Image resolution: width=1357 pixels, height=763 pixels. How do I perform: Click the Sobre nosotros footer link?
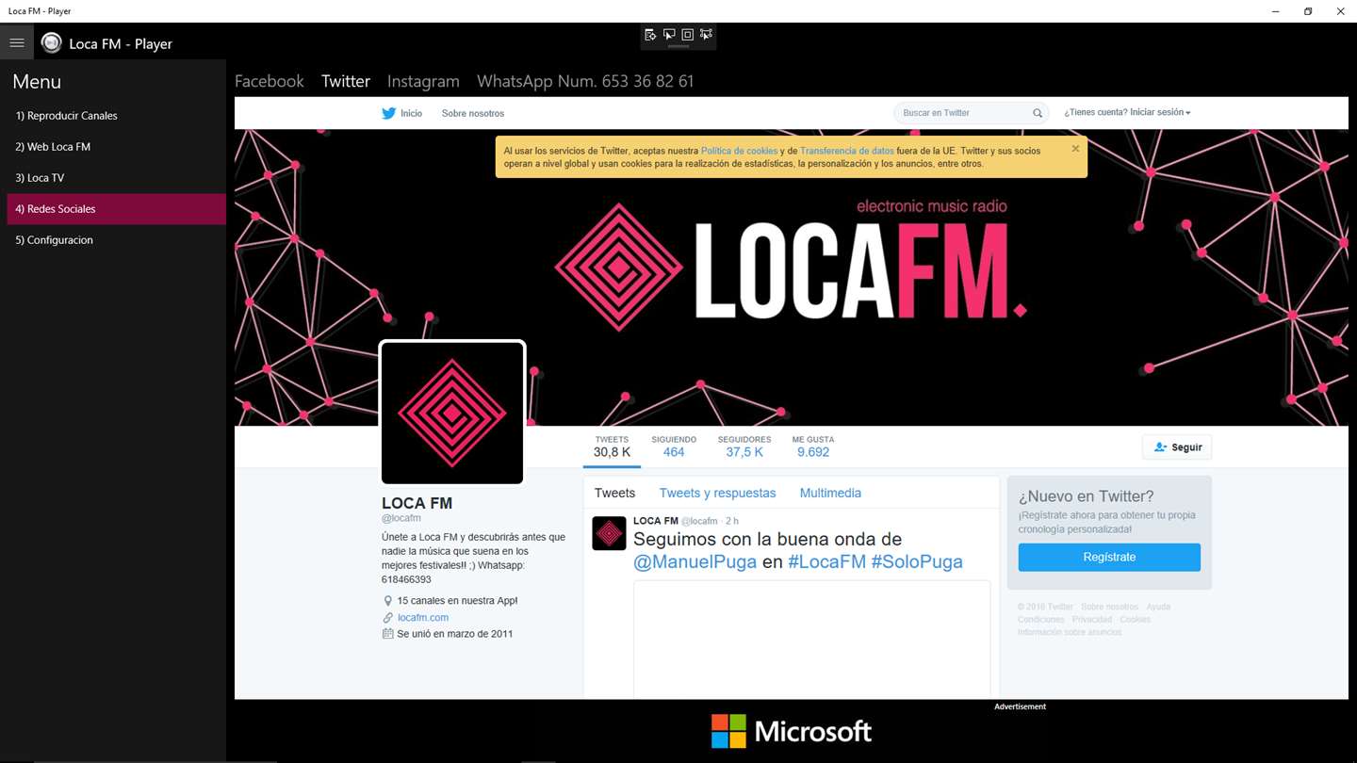click(1109, 607)
